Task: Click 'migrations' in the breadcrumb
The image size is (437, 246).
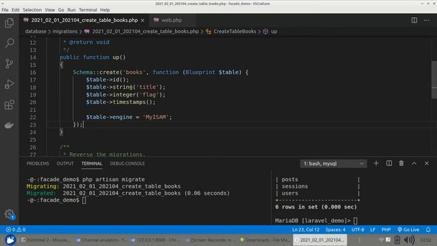Action: click(65, 31)
